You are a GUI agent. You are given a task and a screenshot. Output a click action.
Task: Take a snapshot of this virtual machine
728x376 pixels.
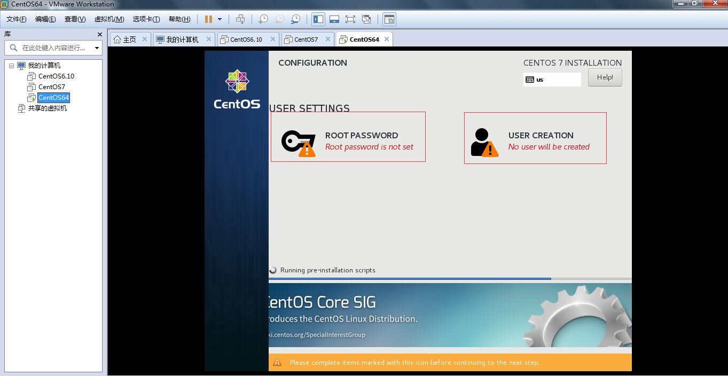[263, 19]
